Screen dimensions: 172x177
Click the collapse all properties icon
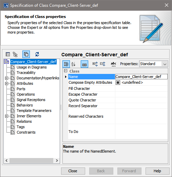pos(103,64)
